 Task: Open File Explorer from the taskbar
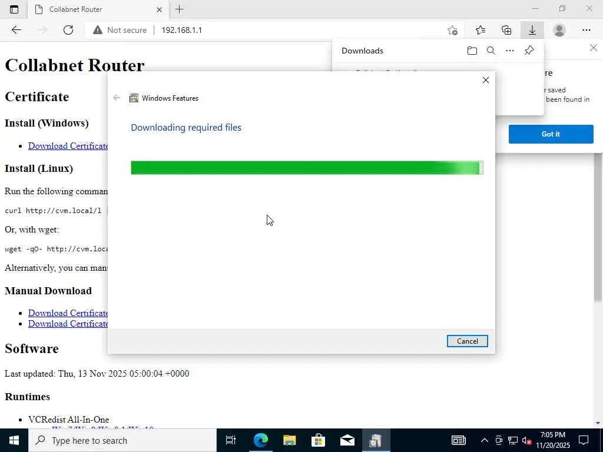pyautogui.click(x=289, y=440)
